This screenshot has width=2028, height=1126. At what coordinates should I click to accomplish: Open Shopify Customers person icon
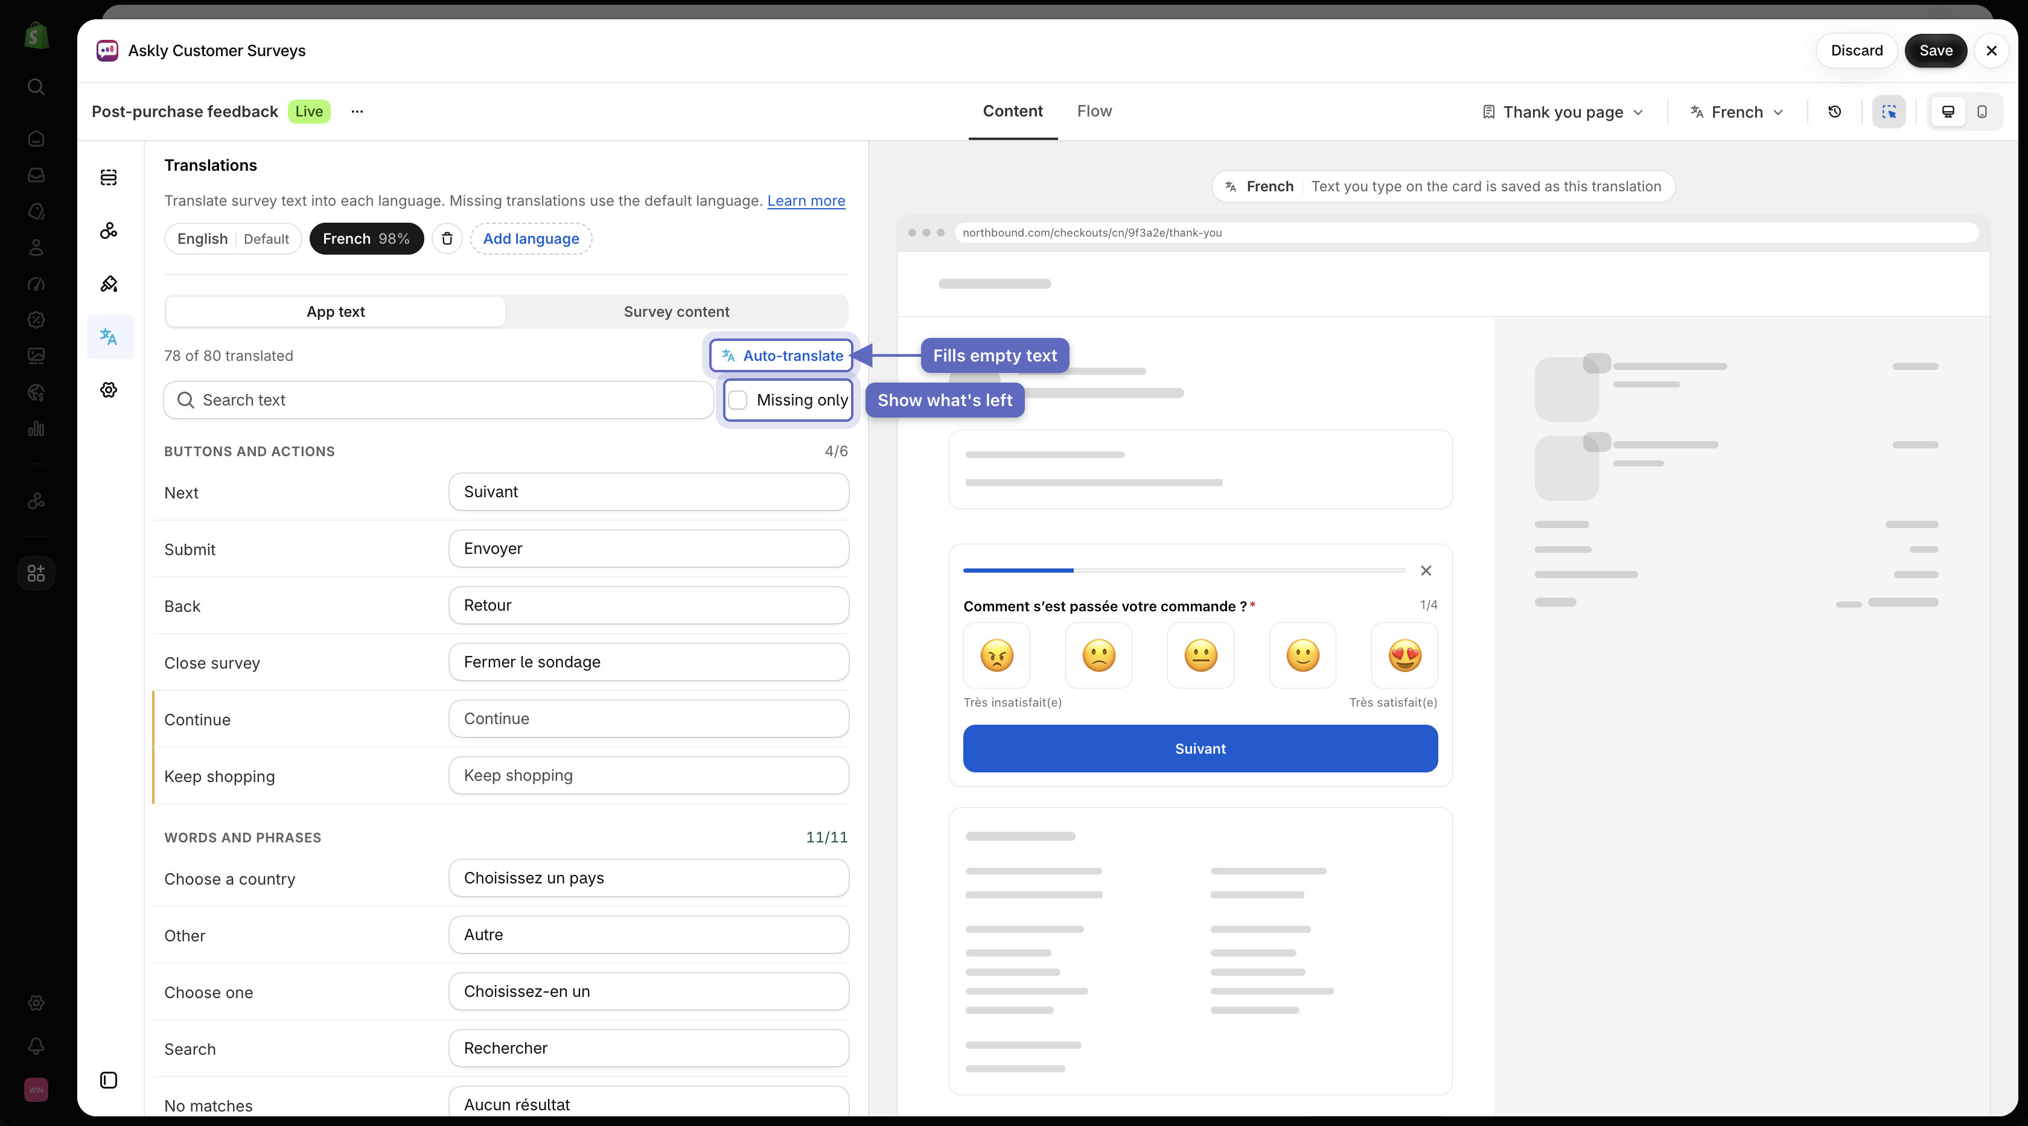click(x=36, y=247)
